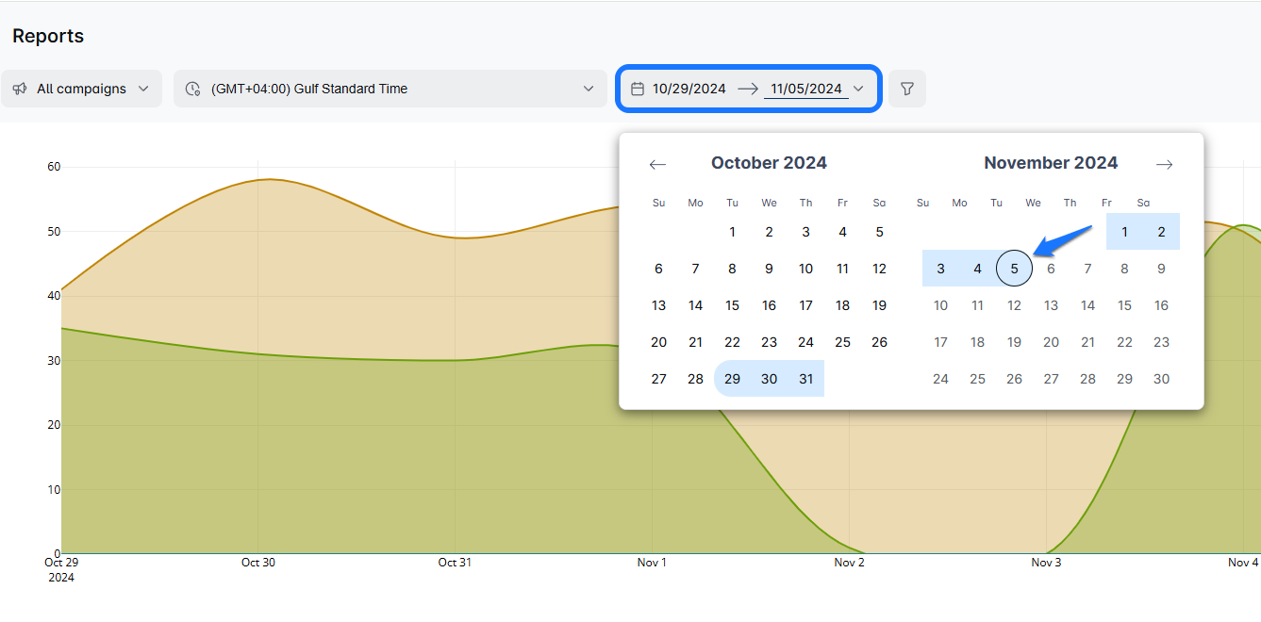The width and height of the screenshot is (1261, 622).
Task: Select October 29 in the calendar
Action: pyautogui.click(x=732, y=379)
